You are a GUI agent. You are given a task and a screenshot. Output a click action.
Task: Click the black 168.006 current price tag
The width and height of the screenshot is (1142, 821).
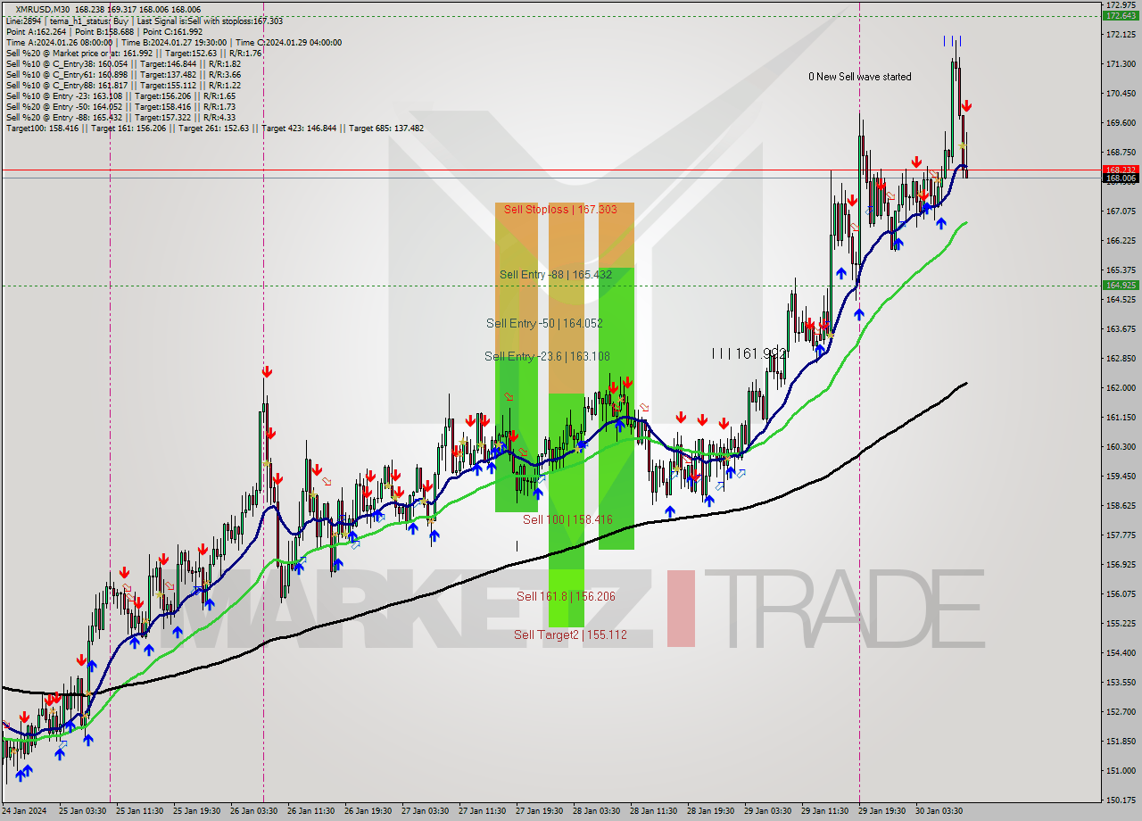point(1121,178)
